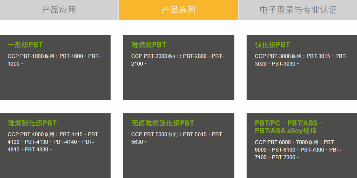Click the CCP PBT-2000系列 description text
Screen dimensions: 357x178
click(177, 60)
